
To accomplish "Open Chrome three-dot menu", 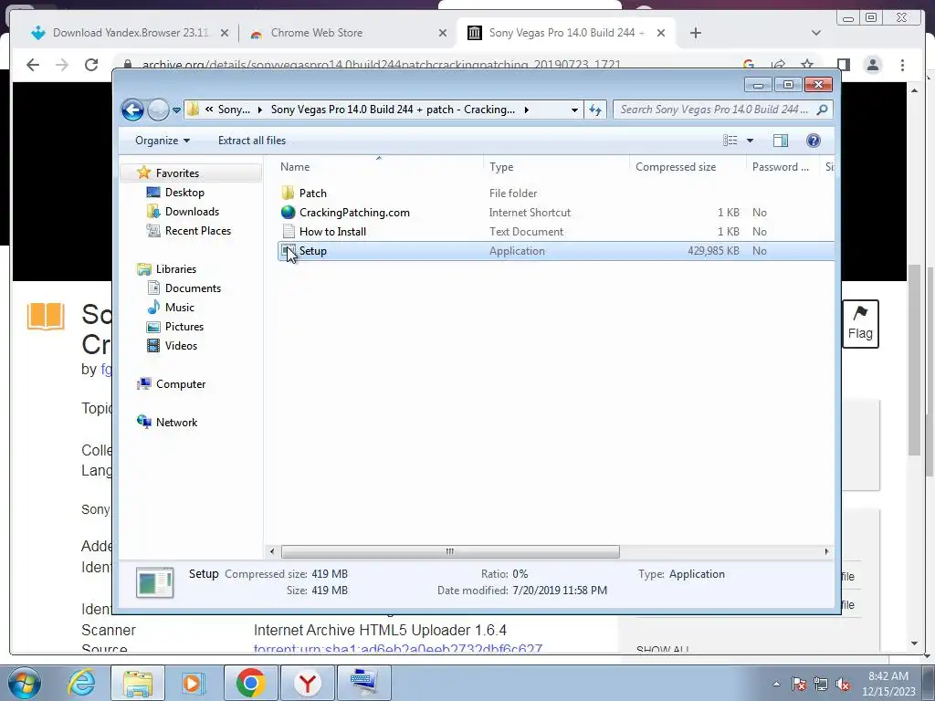I will pos(902,65).
